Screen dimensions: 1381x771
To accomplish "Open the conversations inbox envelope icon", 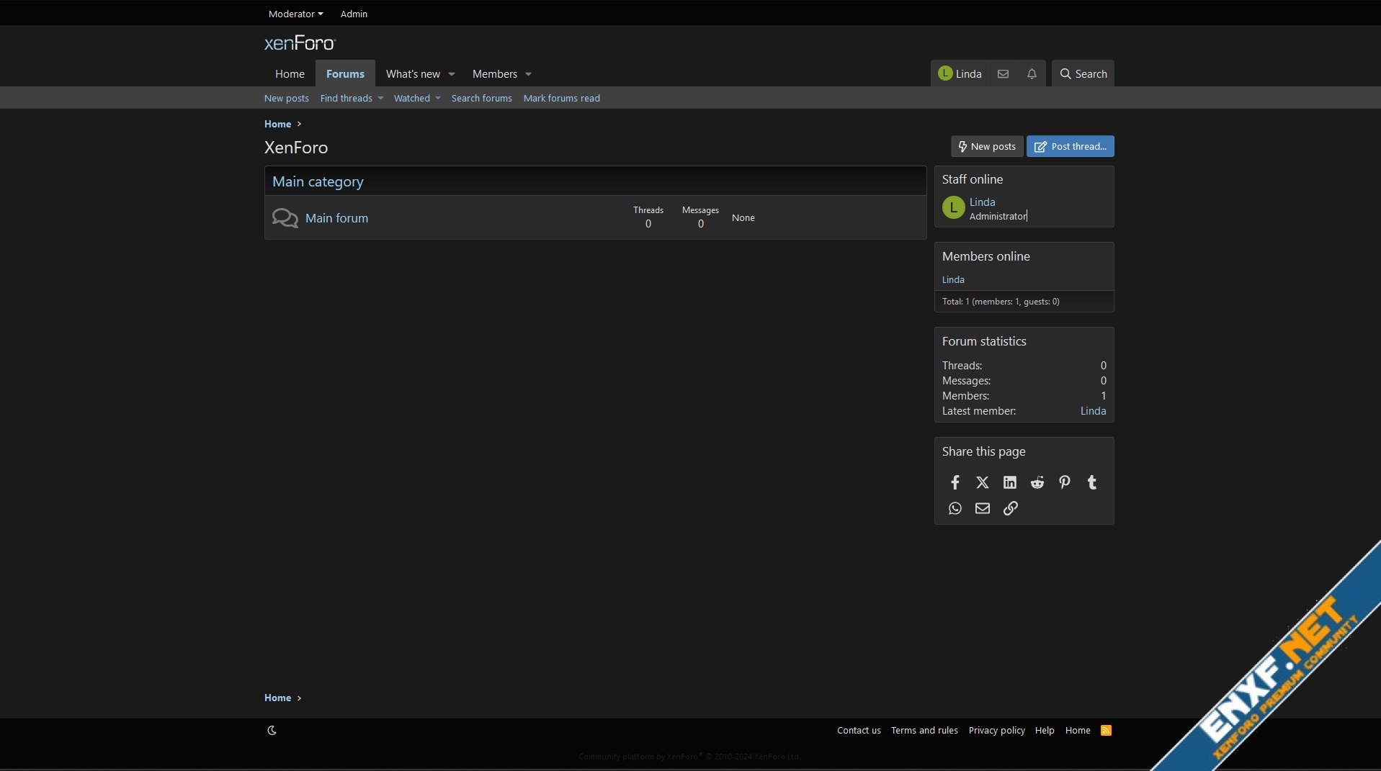I will tap(1003, 73).
